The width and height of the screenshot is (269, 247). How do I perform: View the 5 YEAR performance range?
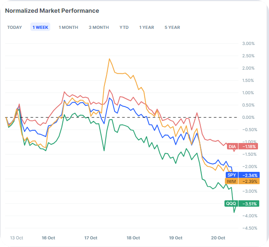click(x=172, y=27)
